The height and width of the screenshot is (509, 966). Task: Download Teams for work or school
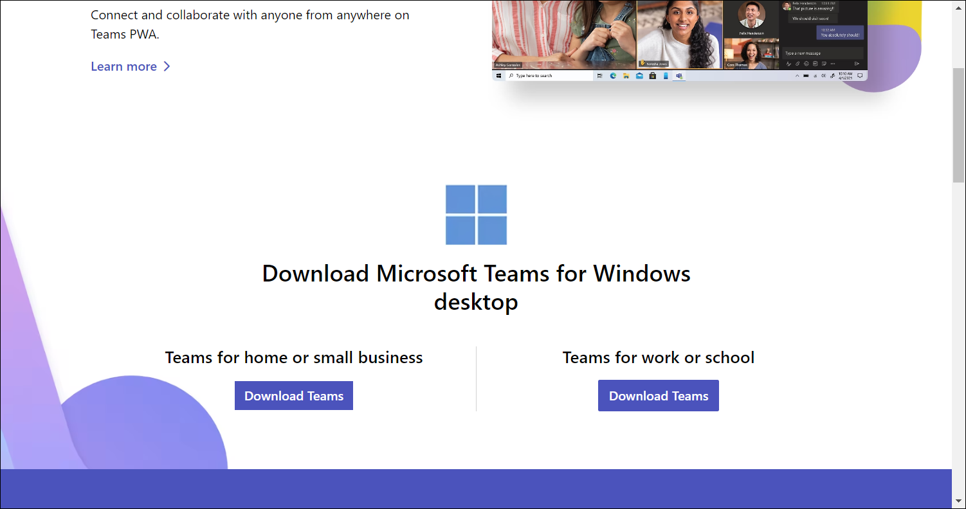pos(659,396)
